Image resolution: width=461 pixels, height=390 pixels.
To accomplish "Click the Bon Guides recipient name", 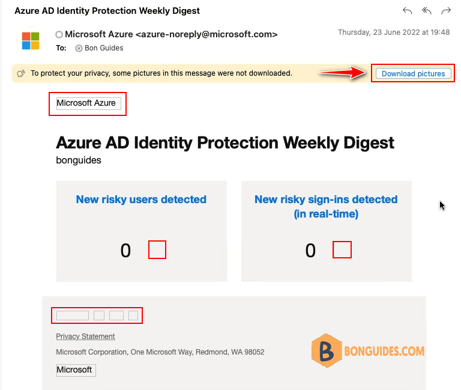I will 104,48.
